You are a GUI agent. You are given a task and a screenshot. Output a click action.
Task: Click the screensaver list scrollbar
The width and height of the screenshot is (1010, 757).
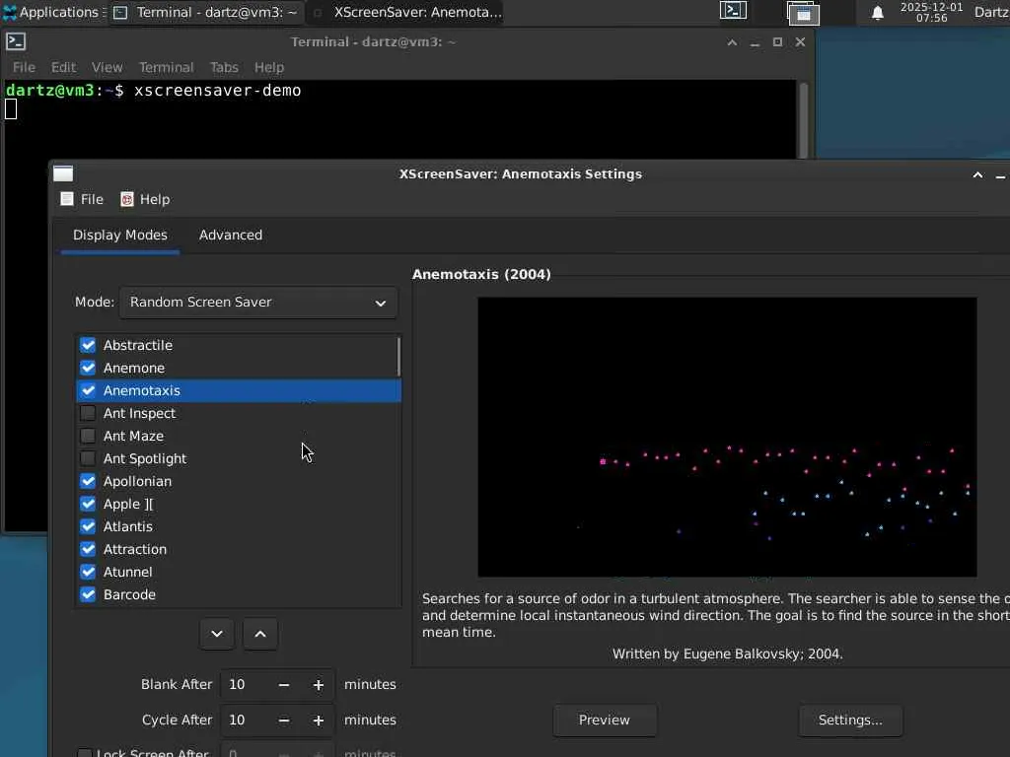398,357
